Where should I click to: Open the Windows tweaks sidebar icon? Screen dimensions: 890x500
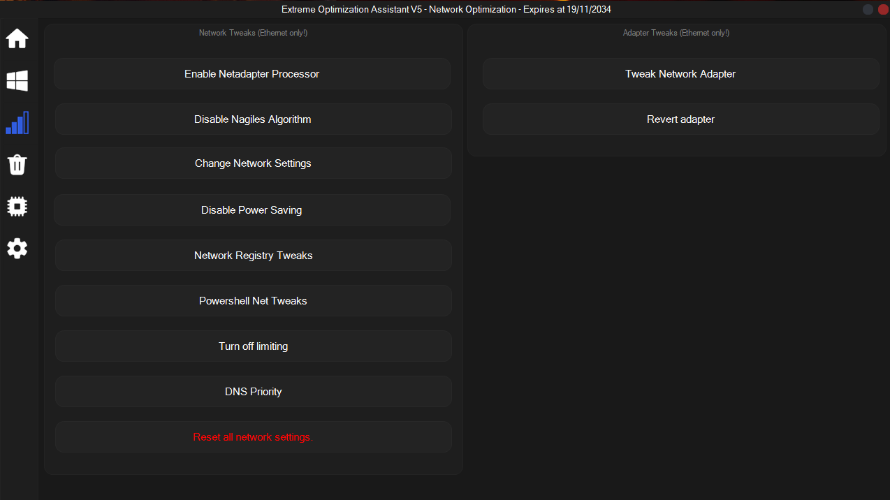[x=17, y=80]
